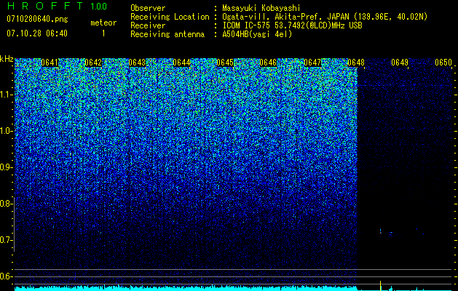The height and width of the screenshot is (291, 458).
Task: Click the 0.6 kHz axis label
Action: [7, 276]
